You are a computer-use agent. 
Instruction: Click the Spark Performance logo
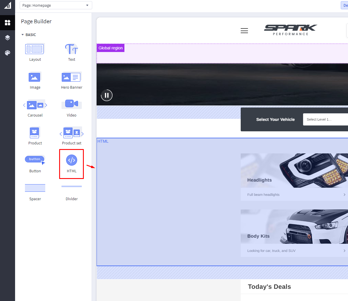point(291,30)
